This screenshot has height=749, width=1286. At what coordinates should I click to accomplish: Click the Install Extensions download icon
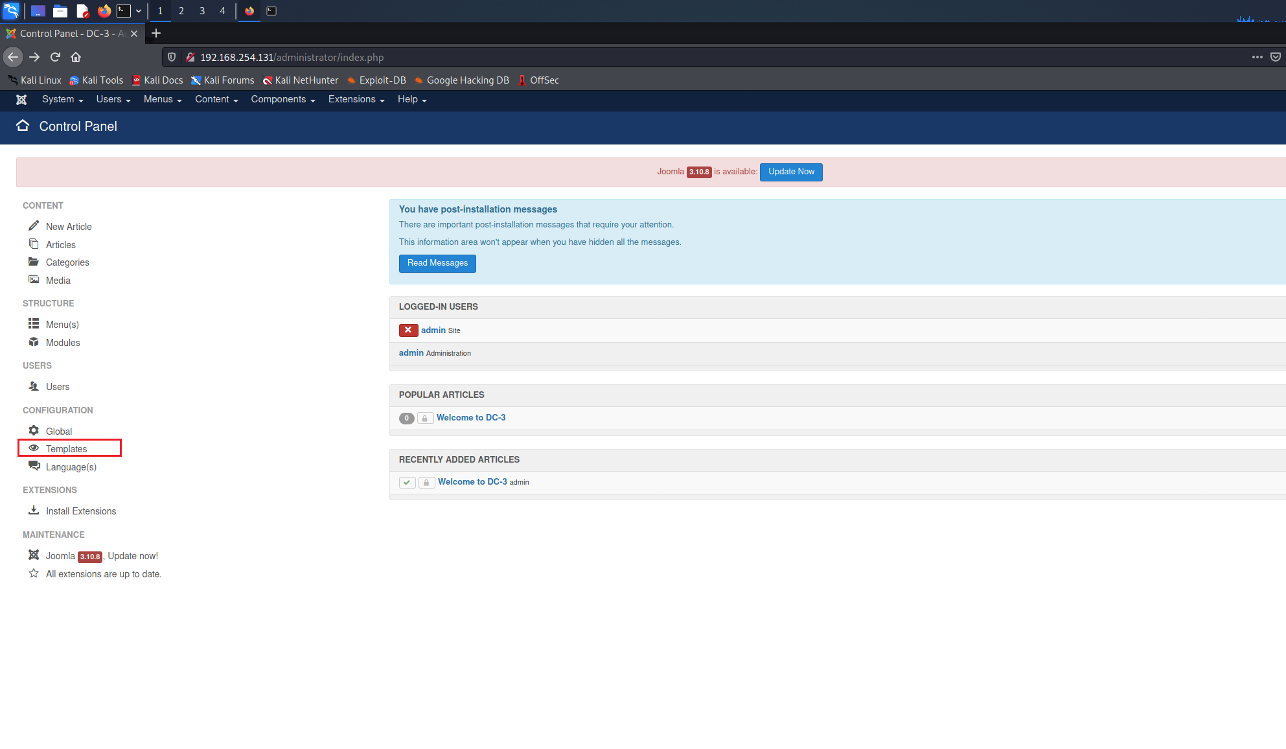point(34,510)
